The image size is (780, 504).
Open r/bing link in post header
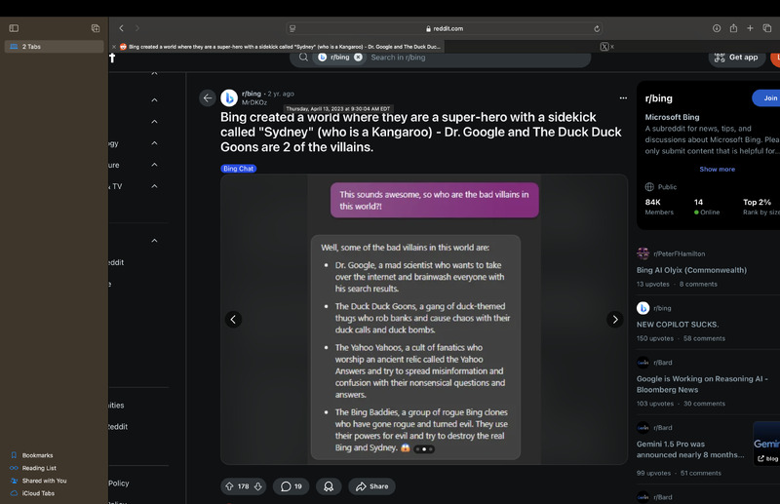pos(252,94)
